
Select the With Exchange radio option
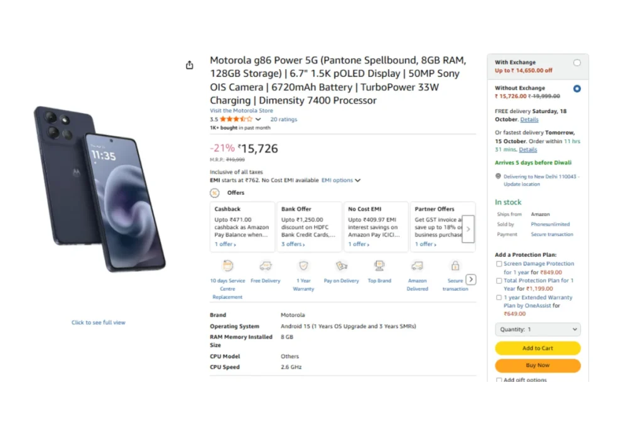(x=577, y=63)
